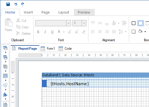Align text to the top
This screenshot has width=149, height=107.
click(x=93, y=23)
